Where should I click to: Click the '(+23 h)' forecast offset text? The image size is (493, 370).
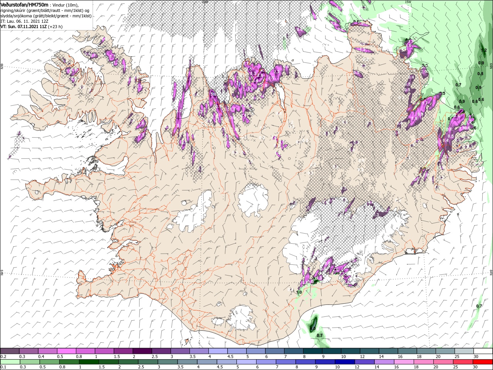(x=55, y=27)
